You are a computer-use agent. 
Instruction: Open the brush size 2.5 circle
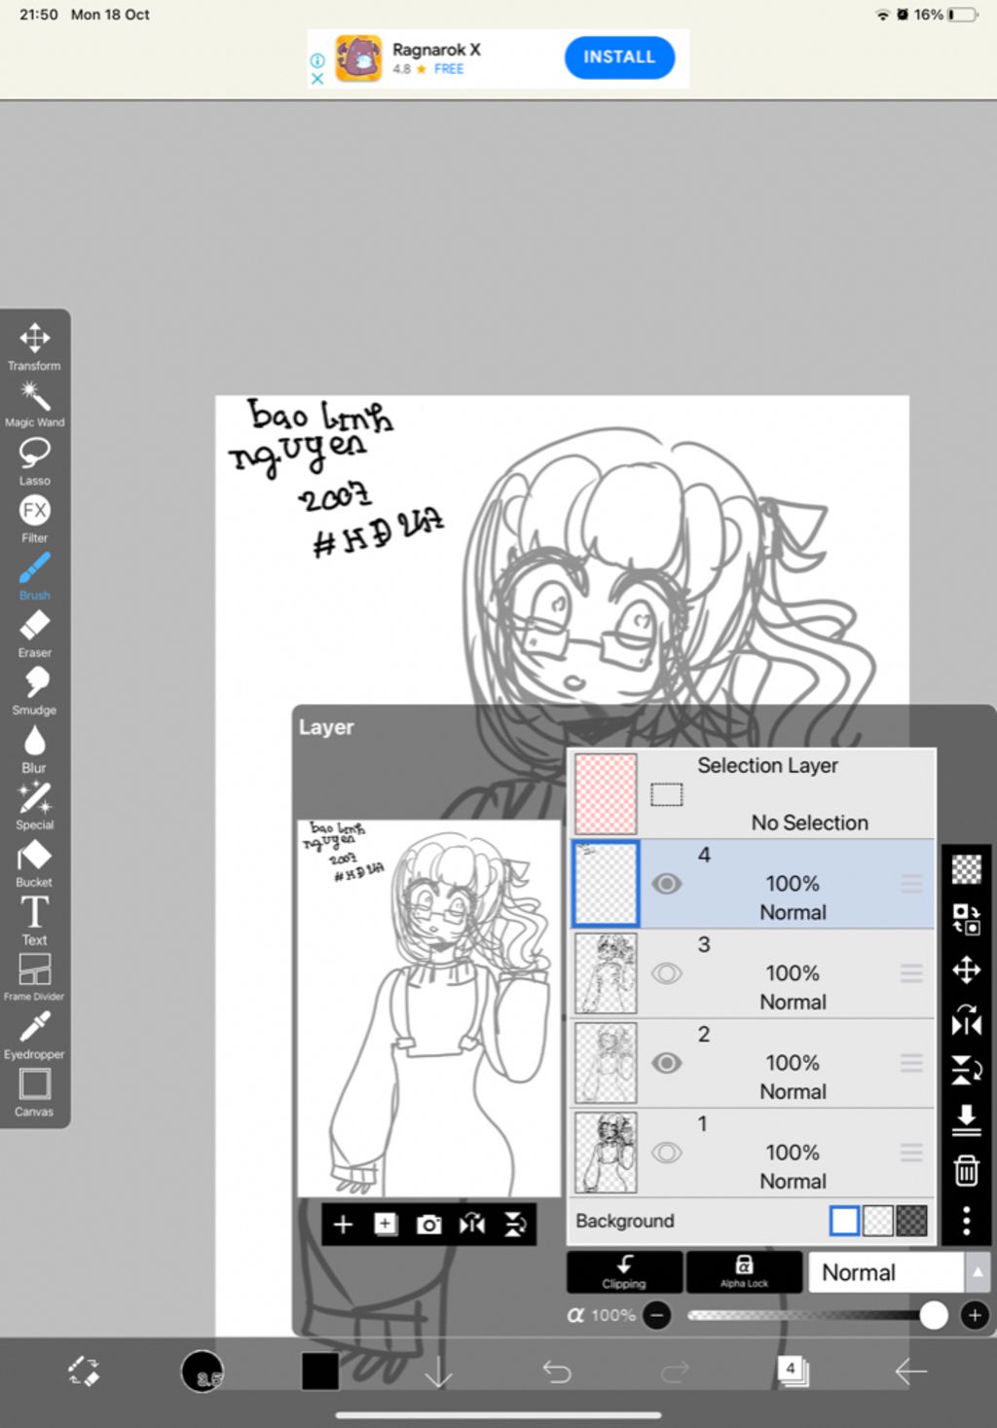click(x=203, y=1372)
